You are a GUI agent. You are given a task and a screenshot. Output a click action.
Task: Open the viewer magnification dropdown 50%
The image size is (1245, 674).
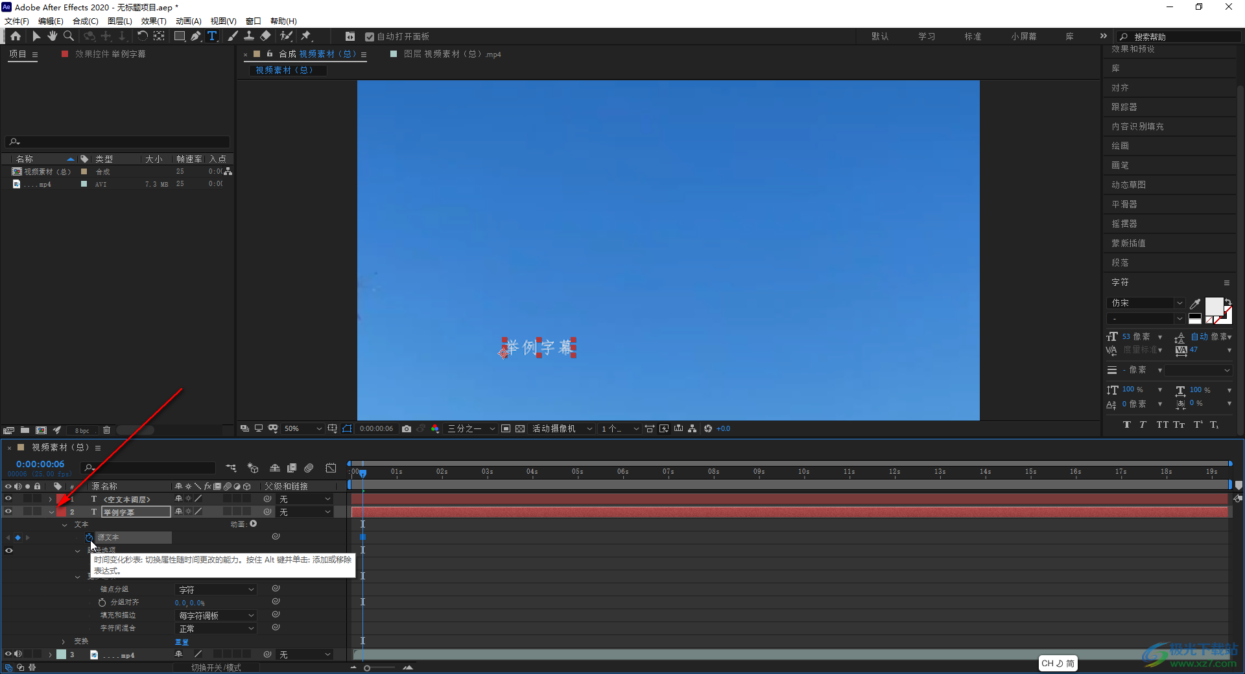(x=303, y=428)
